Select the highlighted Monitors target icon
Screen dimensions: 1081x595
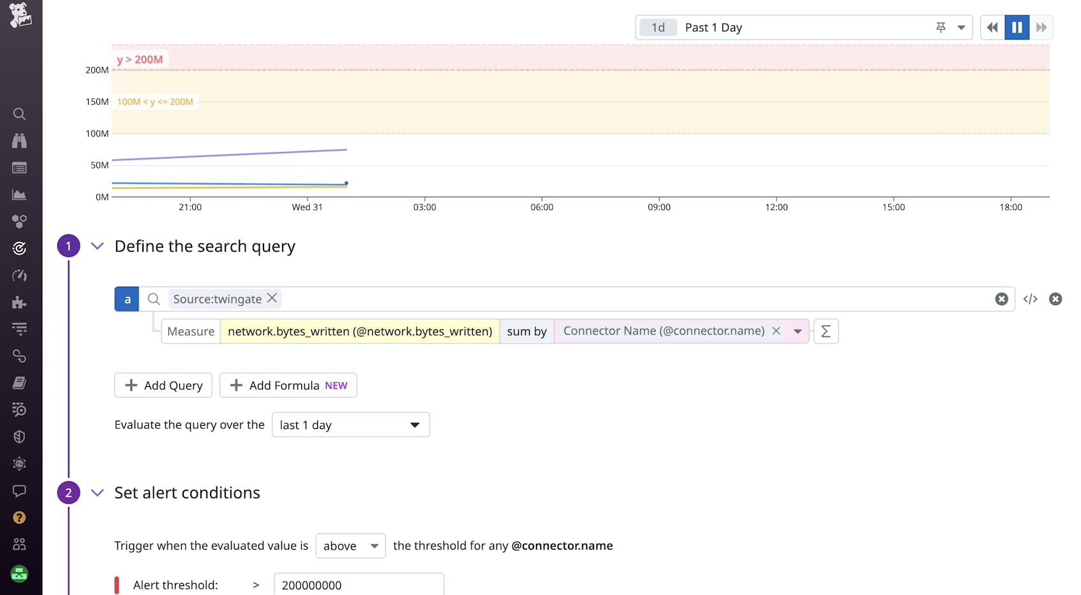point(19,248)
